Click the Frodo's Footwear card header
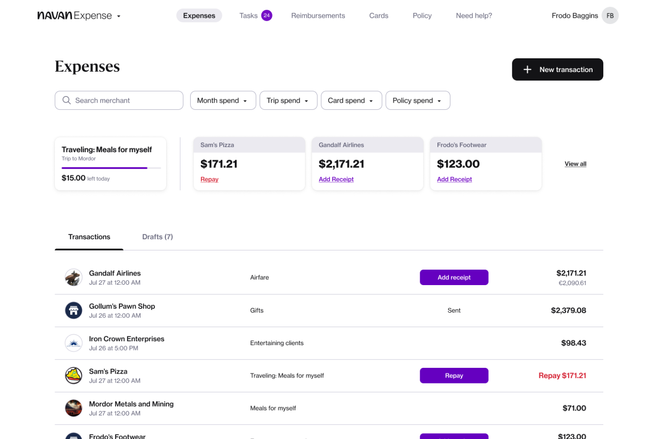This screenshot has height=439, width=658. click(486, 145)
